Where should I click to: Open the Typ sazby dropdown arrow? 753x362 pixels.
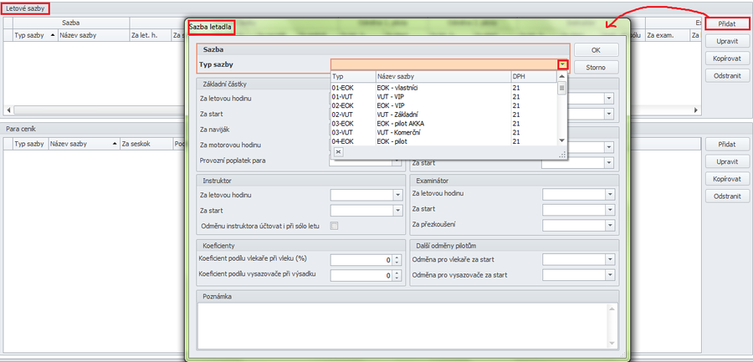tap(563, 64)
